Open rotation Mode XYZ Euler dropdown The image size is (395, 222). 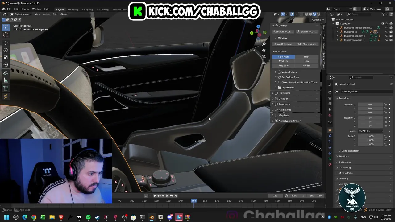(x=370, y=131)
